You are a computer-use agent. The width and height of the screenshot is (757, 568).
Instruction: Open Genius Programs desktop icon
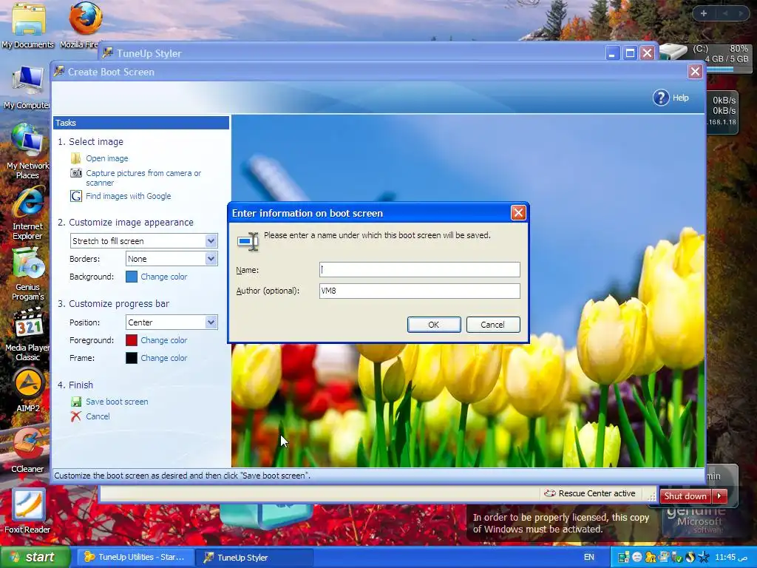(x=27, y=274)
